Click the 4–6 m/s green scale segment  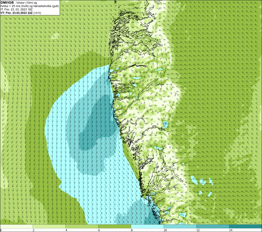click(x=82, y=227)
